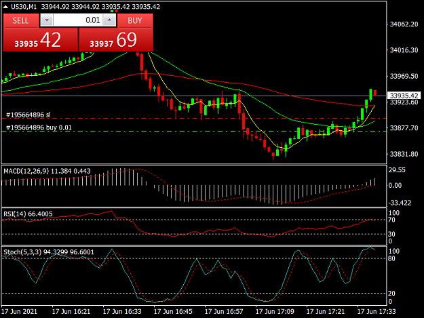Collapse one-click trading panel triangle
Viewport: 424px width, 318px height.
pyautogui.click(x=5, y=7)
